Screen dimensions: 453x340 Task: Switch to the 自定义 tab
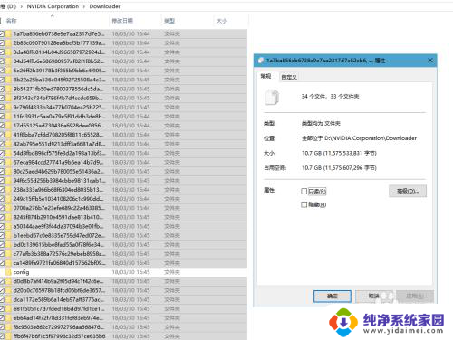pyautogui.click(x=289, y=77)
